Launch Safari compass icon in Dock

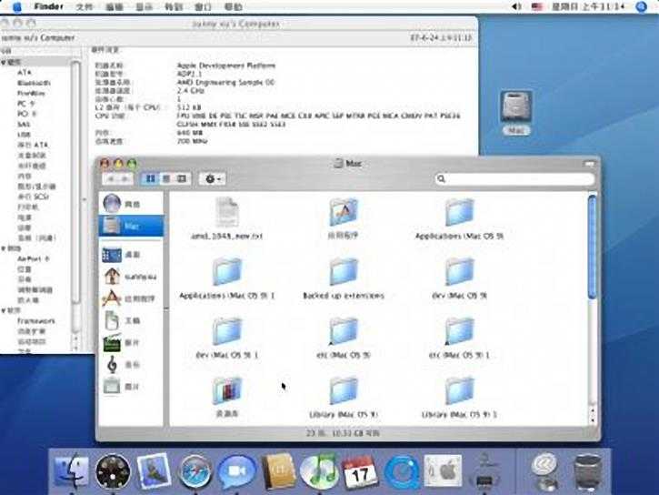[195, 471]
